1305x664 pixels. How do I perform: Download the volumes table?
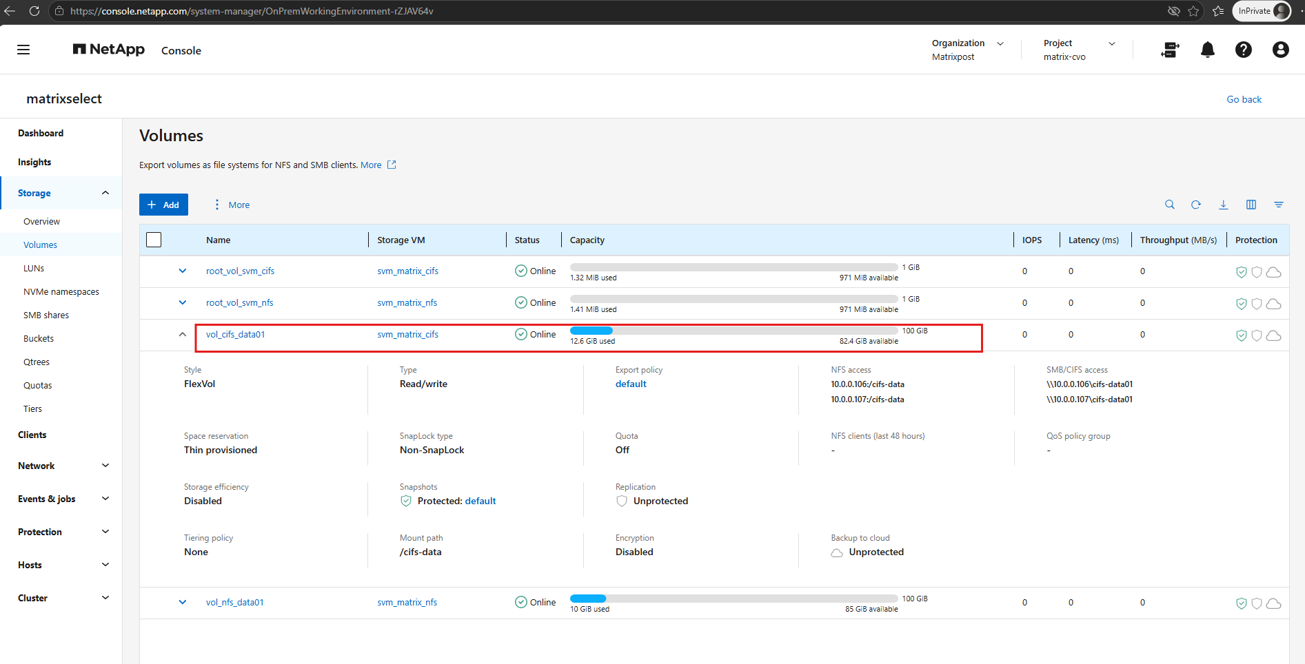pos(1224,205)
